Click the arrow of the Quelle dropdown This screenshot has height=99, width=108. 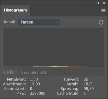pos(103,73)
